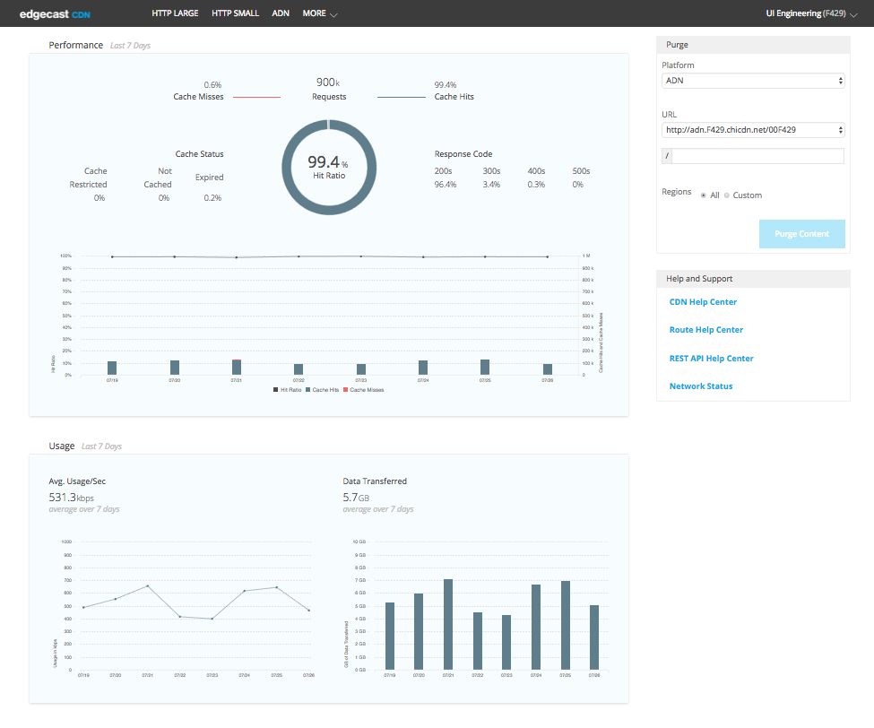Open the UI Engineering (F429) account dropdown
The width and height of the screenshot is (874, 728).
tap(811, 13)
